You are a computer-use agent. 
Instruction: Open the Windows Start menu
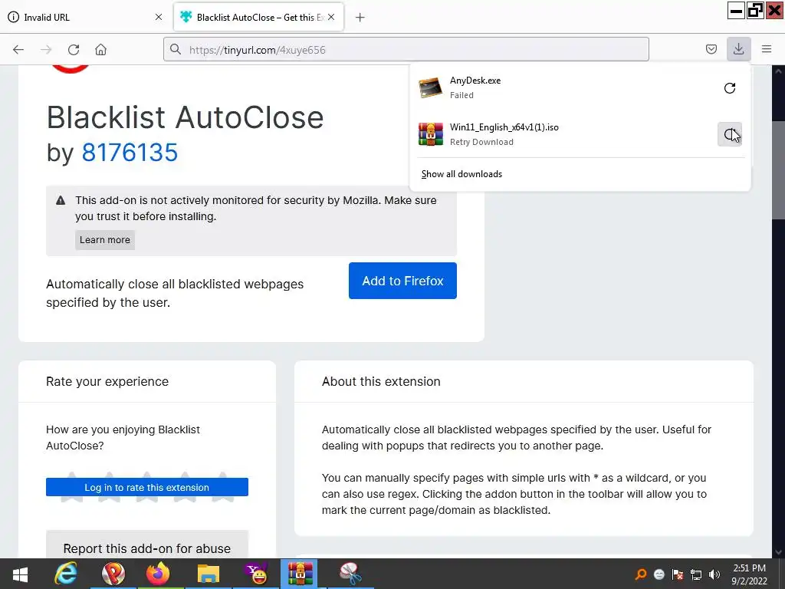pos(20,574)
